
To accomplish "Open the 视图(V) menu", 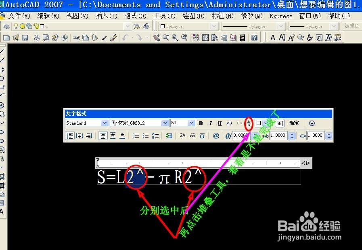I will 77,16.
